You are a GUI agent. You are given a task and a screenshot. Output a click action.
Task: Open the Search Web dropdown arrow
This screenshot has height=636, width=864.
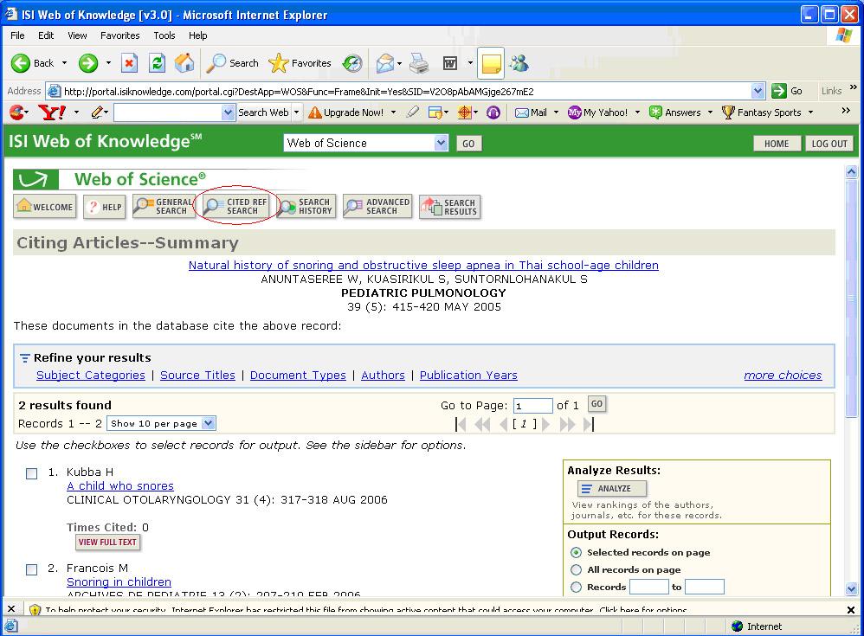tap(296, 112)
